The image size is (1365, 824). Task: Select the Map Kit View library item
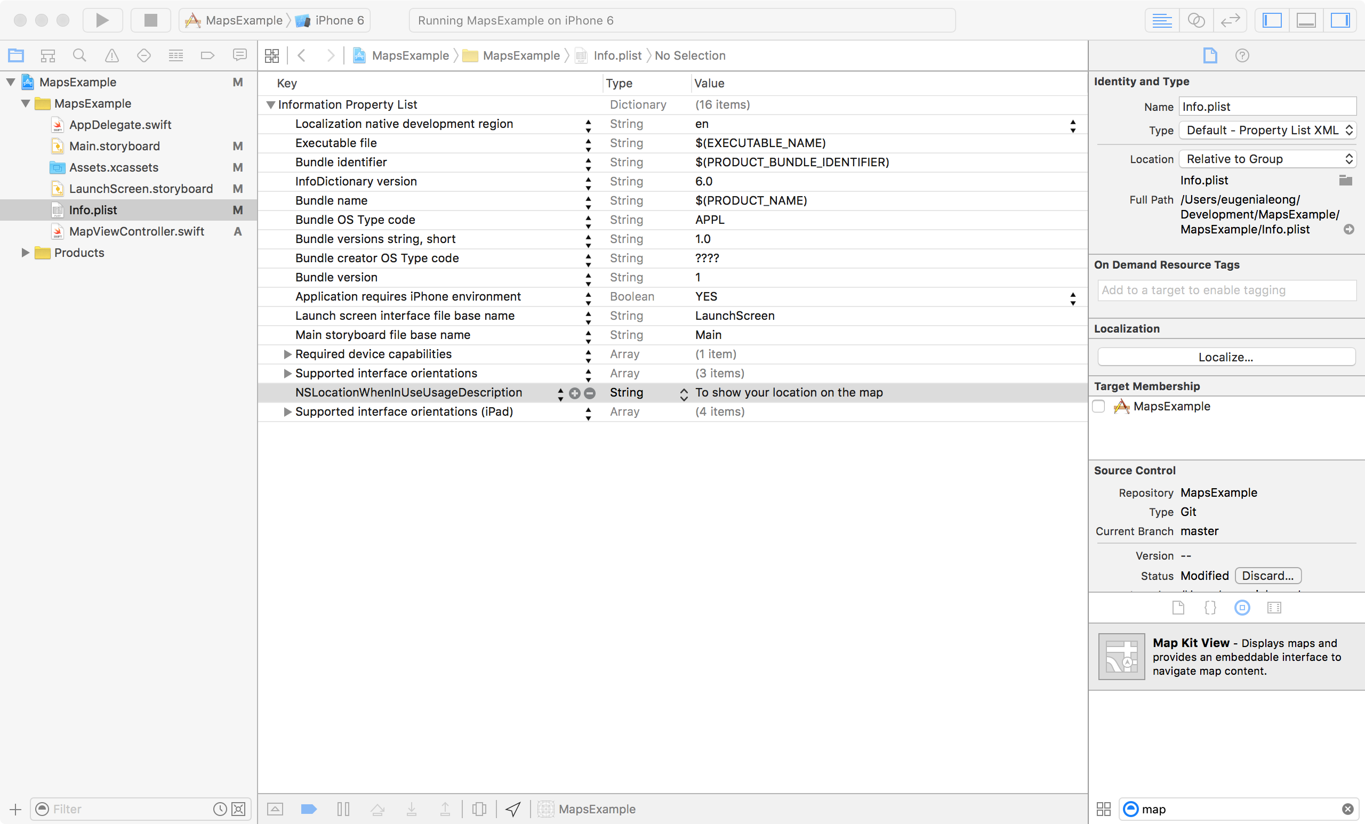point(1226,657)
